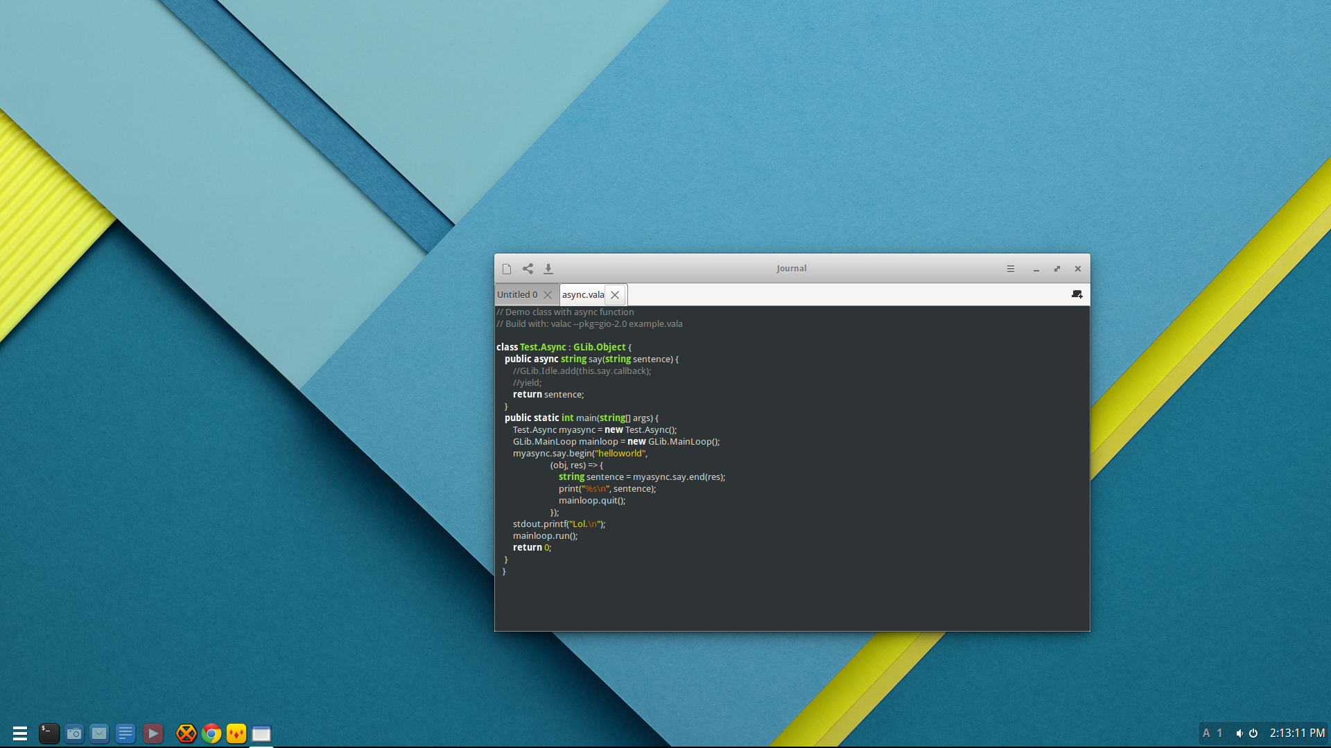Click the 'Test.Async myasync = new Test.Async();' line

point(595,430)
